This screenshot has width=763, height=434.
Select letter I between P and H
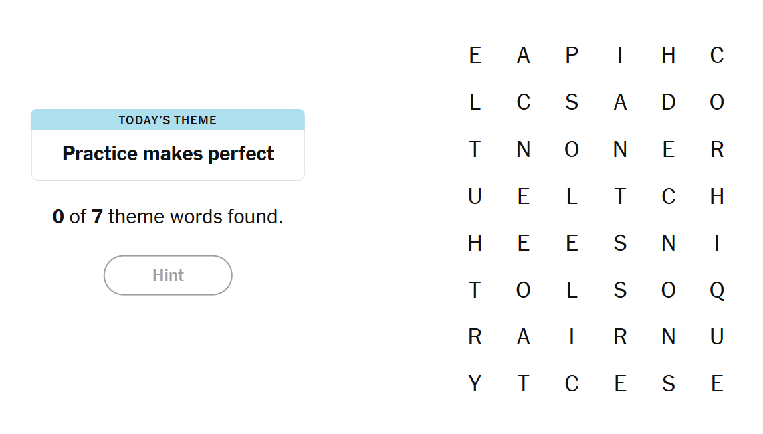(620, 55)
